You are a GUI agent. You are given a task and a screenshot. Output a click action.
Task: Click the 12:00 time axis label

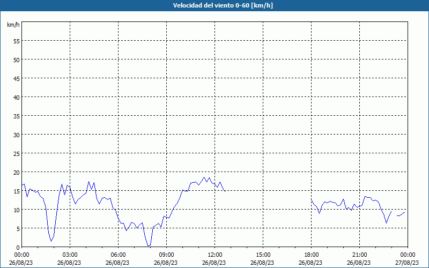click(x=215, y=255)
